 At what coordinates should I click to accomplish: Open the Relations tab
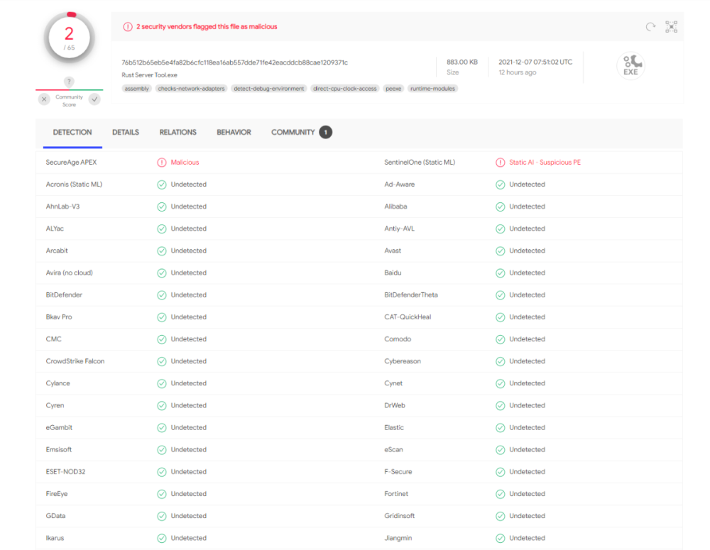[177, 133]
